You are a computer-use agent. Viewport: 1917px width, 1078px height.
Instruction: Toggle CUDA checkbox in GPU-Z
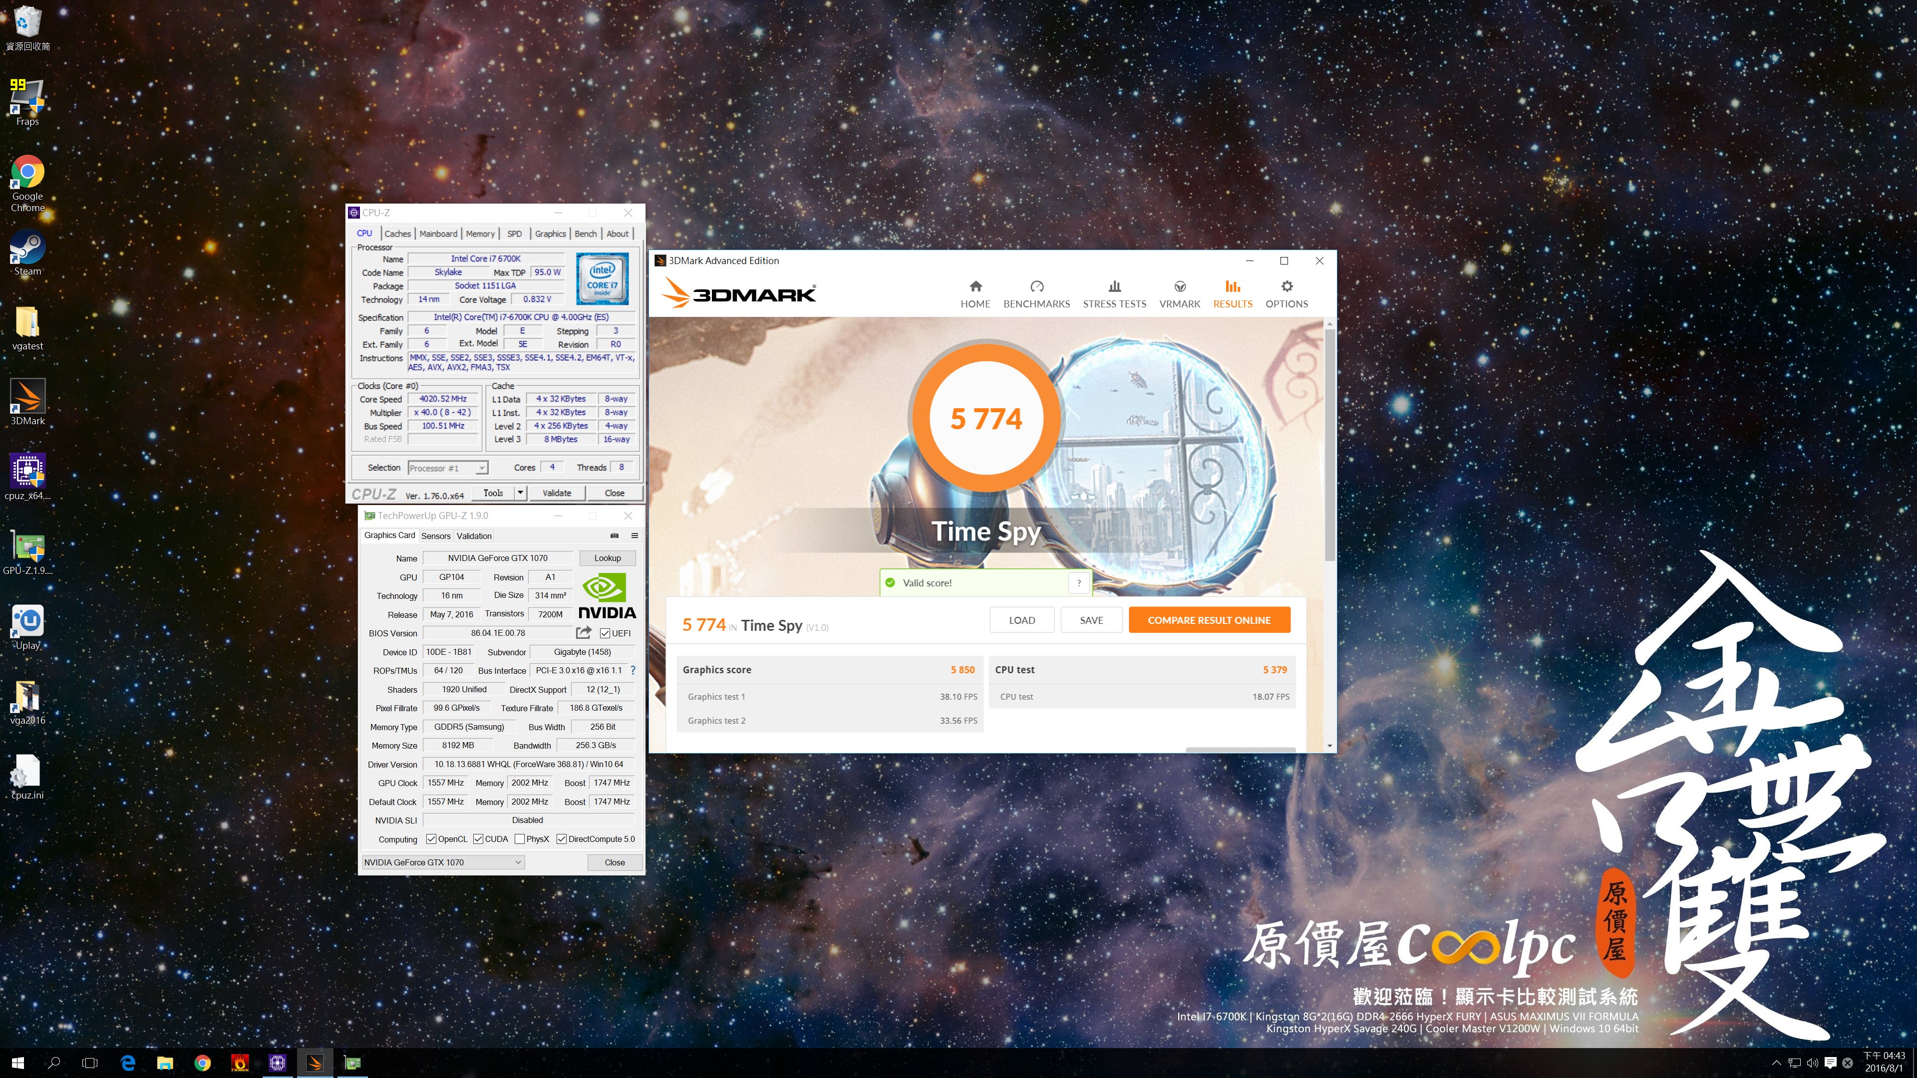478,839
